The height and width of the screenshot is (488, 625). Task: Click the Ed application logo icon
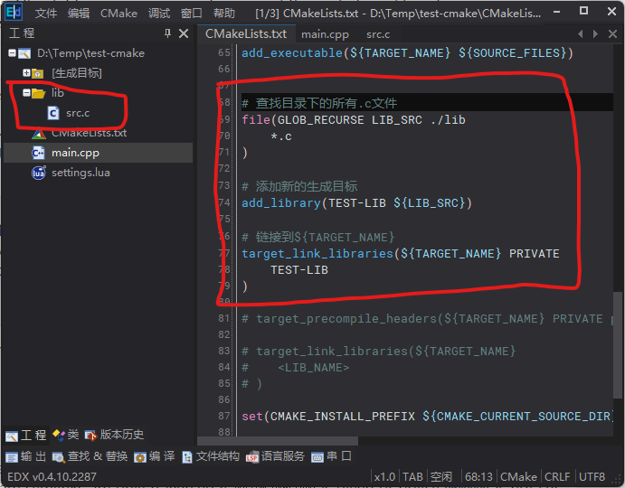[14, 13]
